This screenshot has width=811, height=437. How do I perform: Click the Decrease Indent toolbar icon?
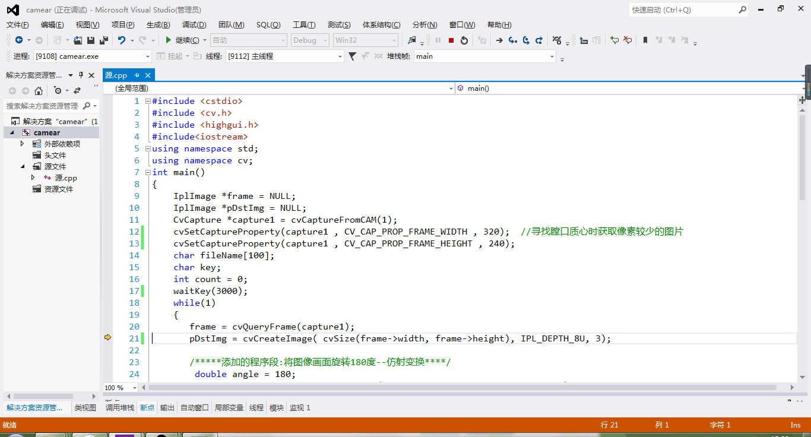tap(584, 40)
